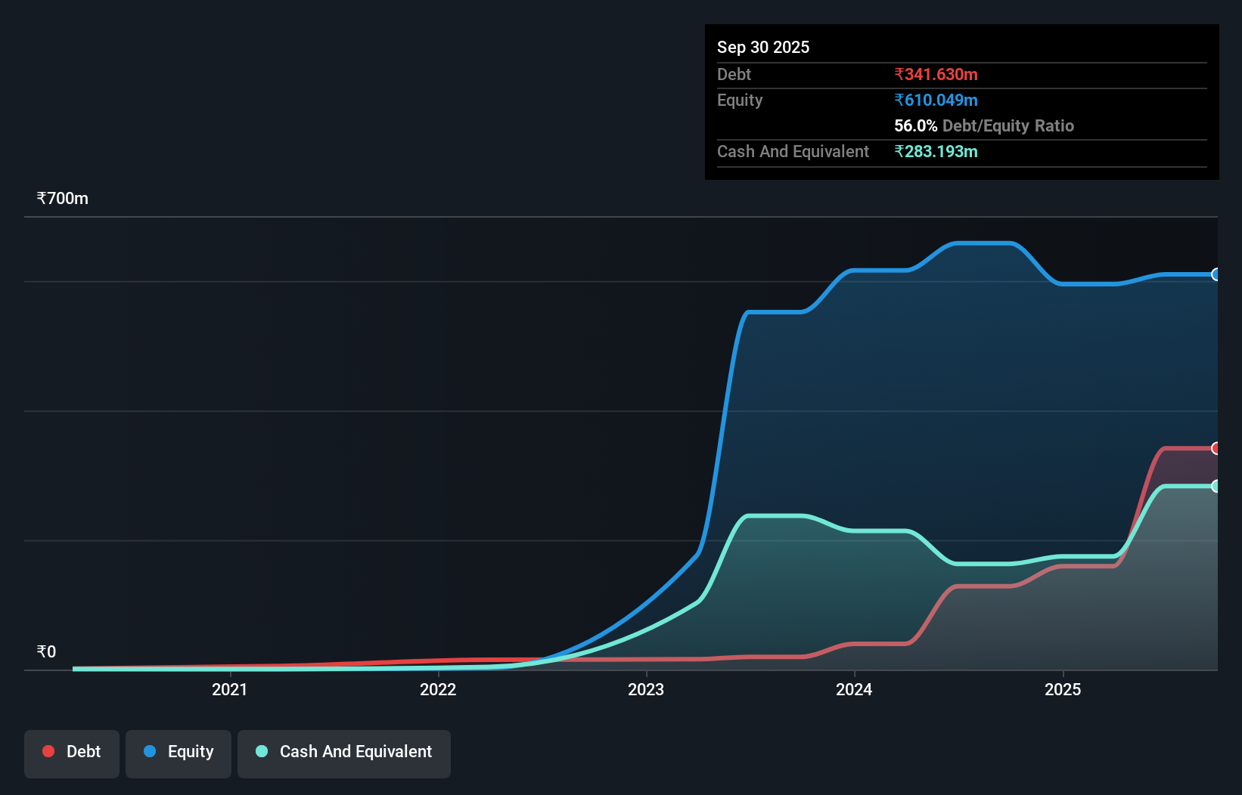Click the 2021 x-axis label

229,689
